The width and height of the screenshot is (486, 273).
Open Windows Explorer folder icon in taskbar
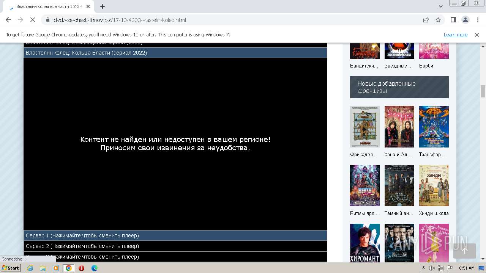[43, 268]
